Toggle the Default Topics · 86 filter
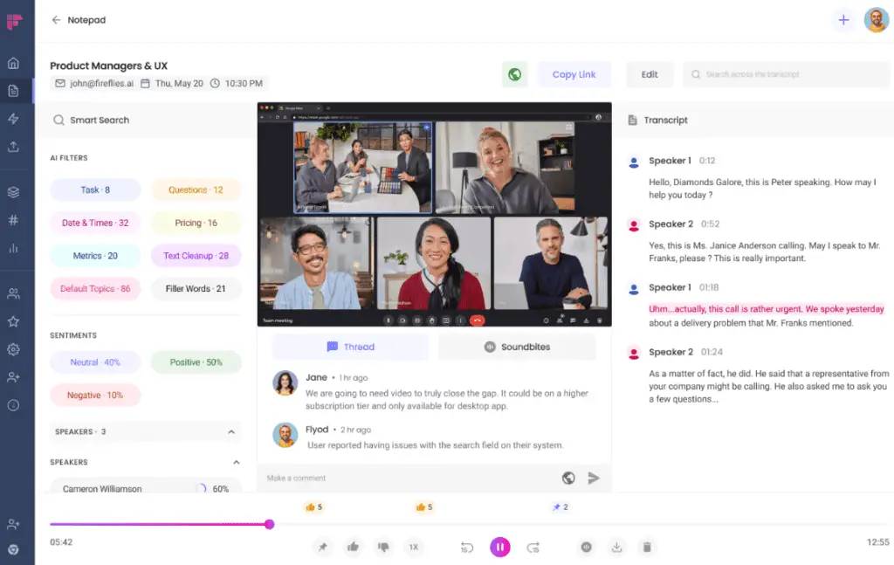Viewport: 894px width, 565px height. click(95, 288)
